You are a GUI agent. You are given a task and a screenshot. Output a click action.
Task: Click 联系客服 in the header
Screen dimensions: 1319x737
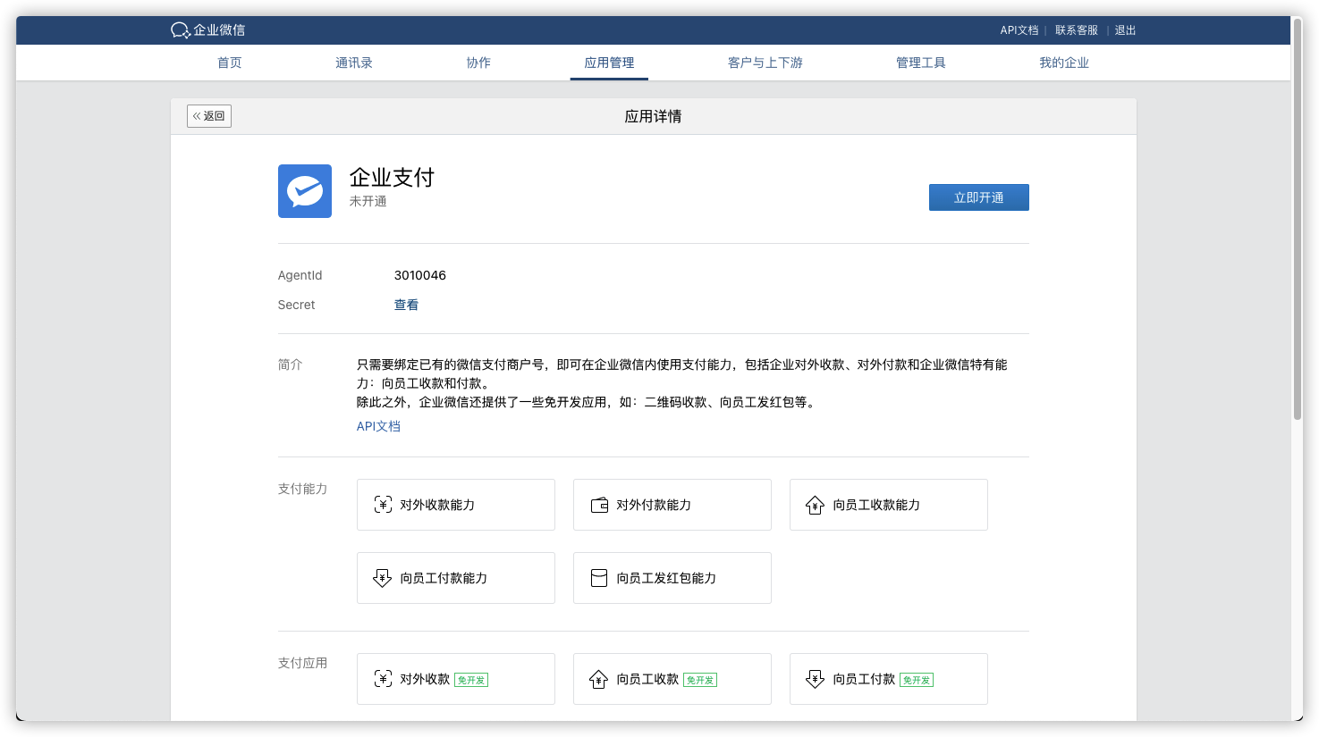click(x=1077, y=30)
